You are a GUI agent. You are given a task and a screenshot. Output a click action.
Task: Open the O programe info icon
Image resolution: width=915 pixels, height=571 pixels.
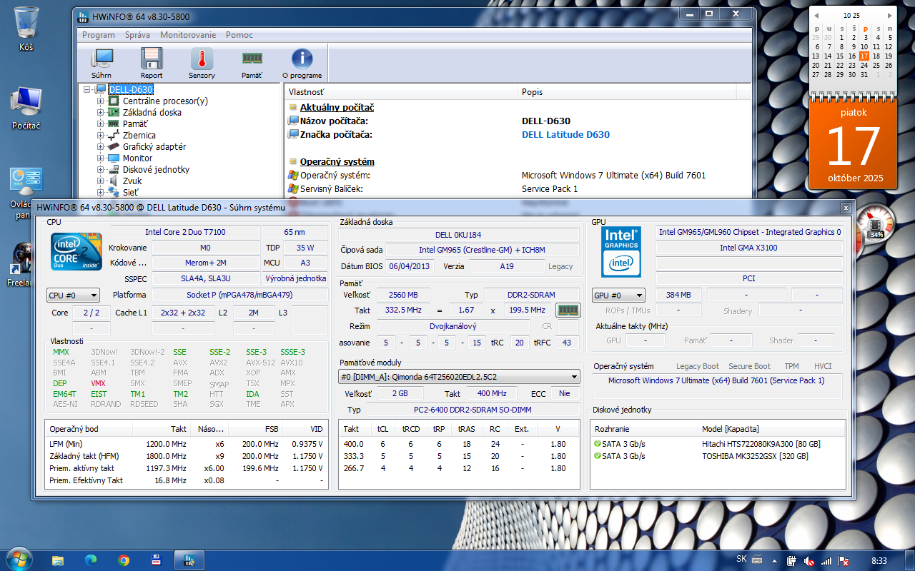[302, 63]
